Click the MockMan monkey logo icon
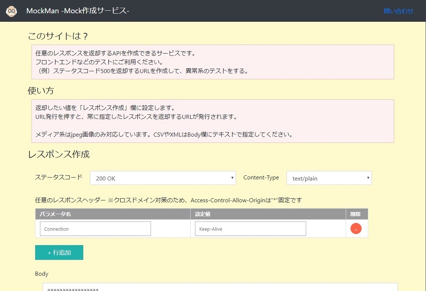The width and height of the screenshot is (426, 291). 11,11
